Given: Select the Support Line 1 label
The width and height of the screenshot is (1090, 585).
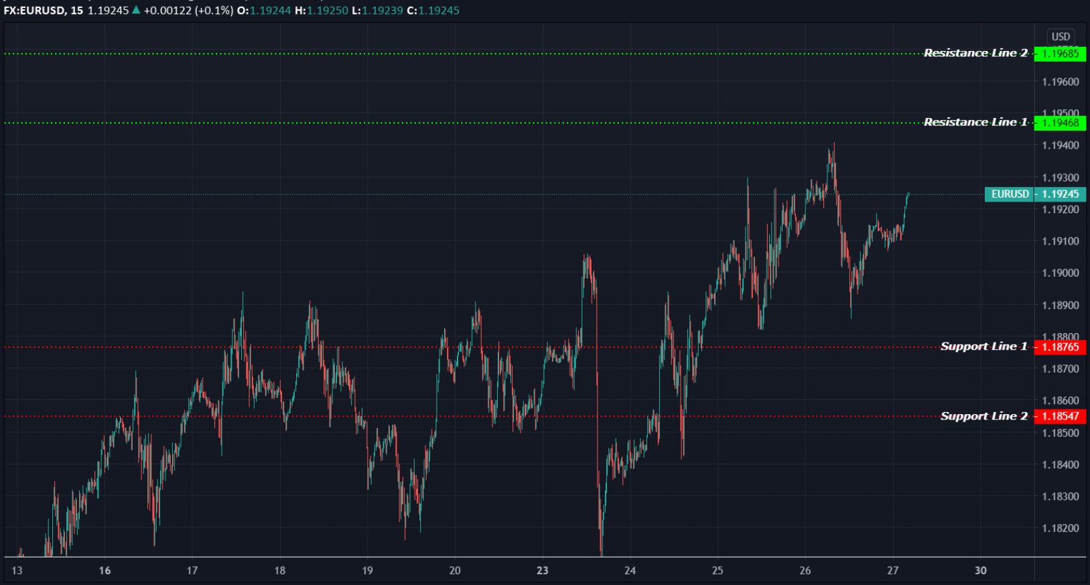Looking at the screenshot, I should click(x=983, y=346).
